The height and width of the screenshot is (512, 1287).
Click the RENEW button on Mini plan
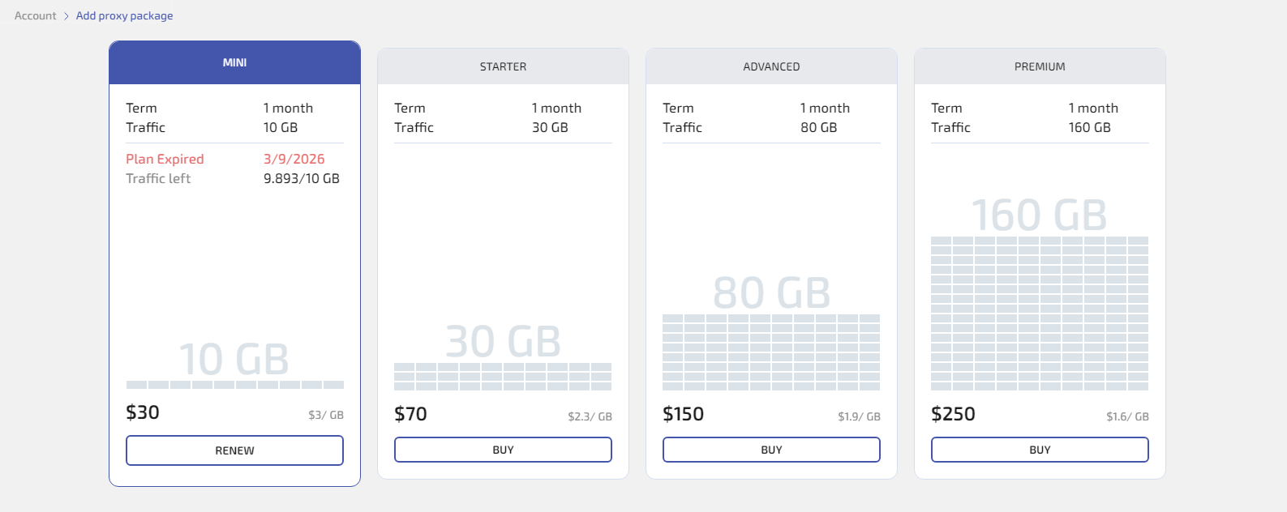click(x=234, y=450)
